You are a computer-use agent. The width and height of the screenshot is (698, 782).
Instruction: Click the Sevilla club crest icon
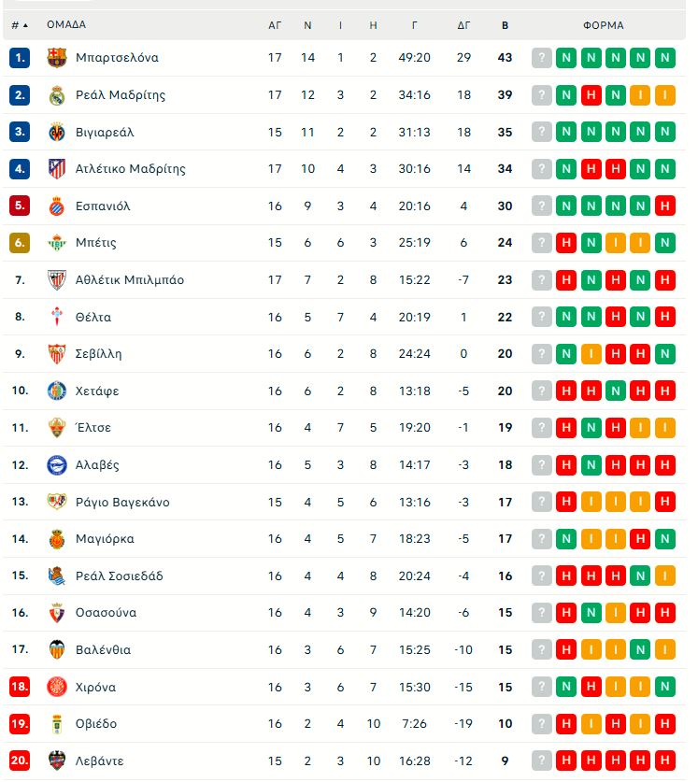57,354
